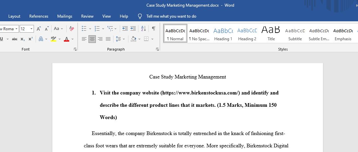The width and height of the screenshot is (358, 152).
Task: Apply No Spacing style
Action: pyautogui.click(x=199, y=33)
